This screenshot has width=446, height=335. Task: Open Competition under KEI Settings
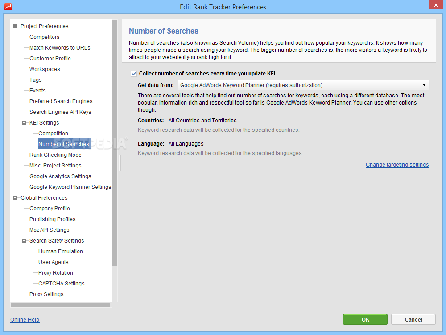click(x=53, y=134)
